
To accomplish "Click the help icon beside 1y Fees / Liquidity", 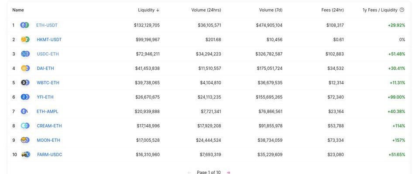I will tap(402, 10).
